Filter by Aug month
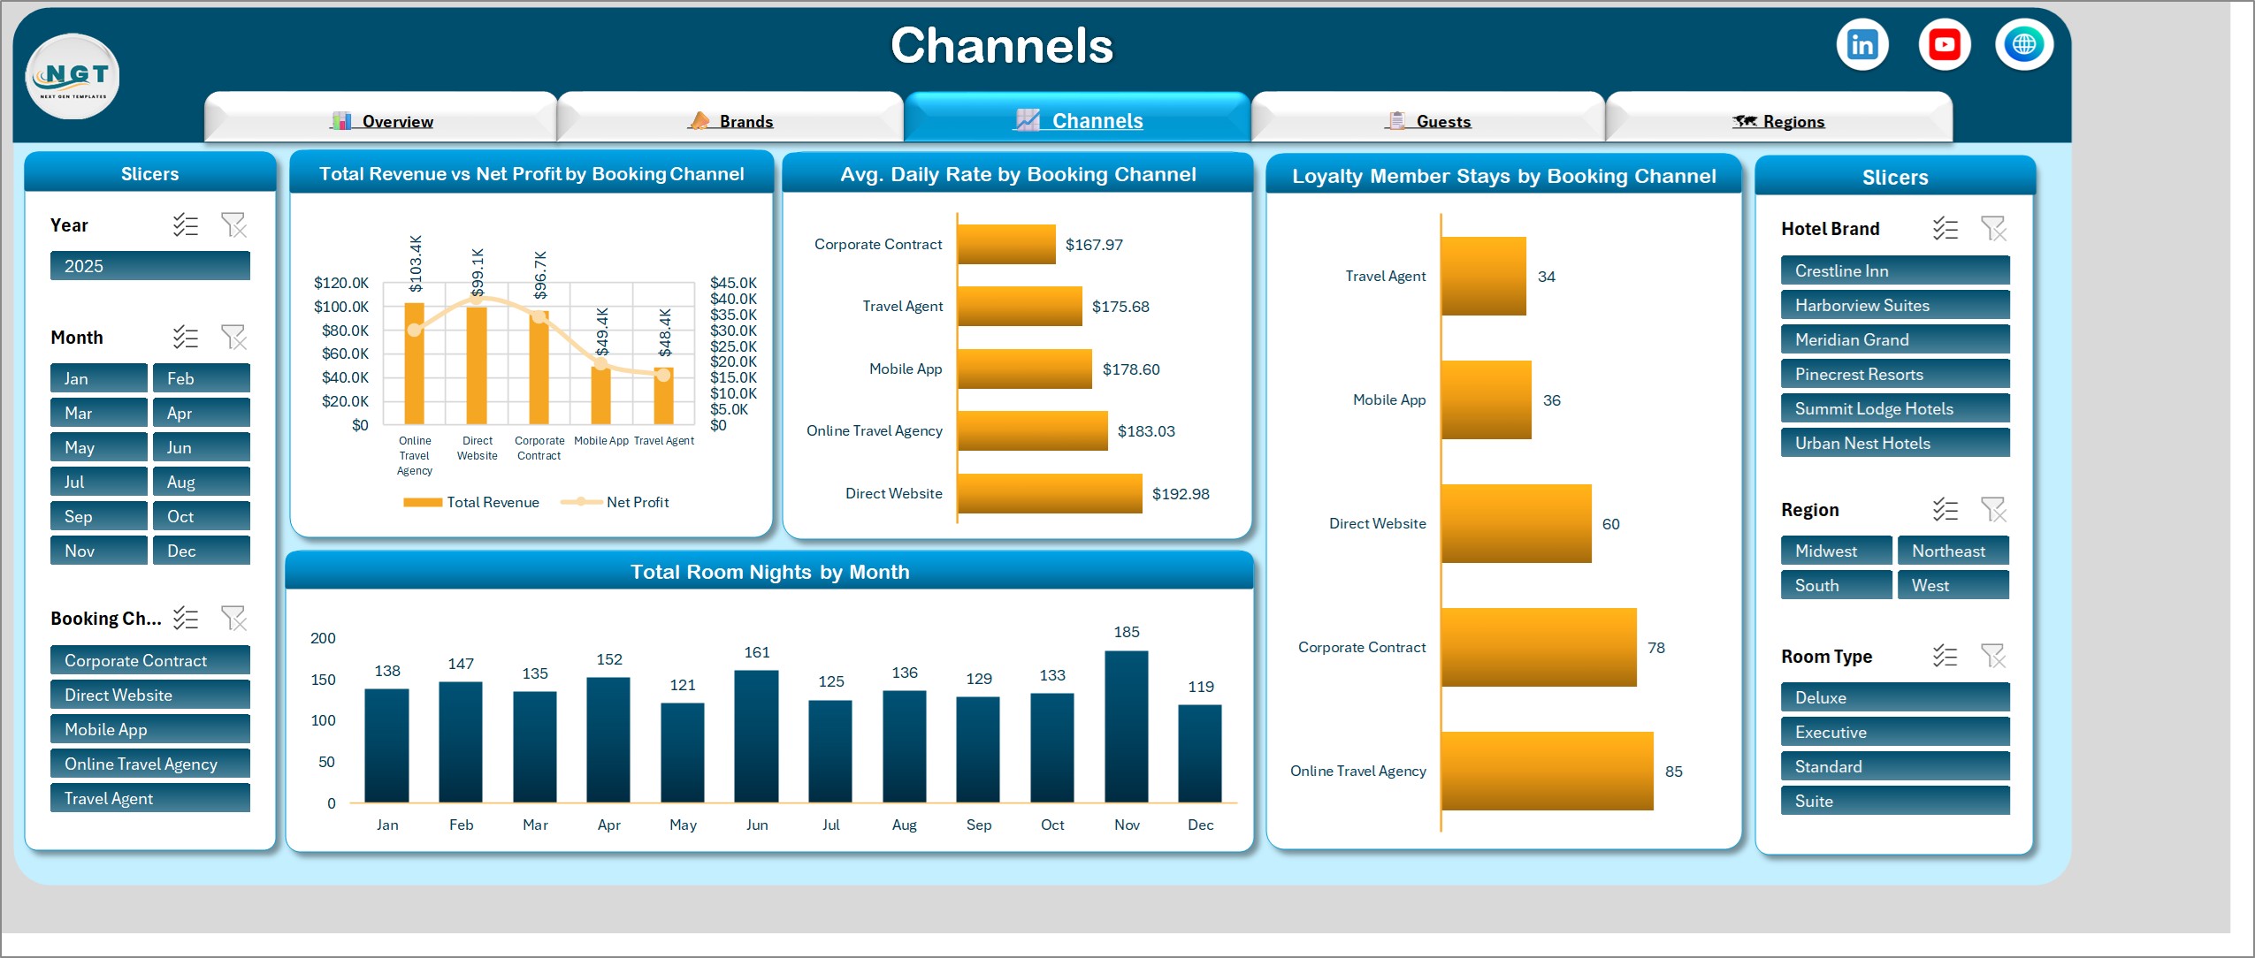The height and width of the screenshot is (958, 2255). pyautogui.click(x=202, y=482)
